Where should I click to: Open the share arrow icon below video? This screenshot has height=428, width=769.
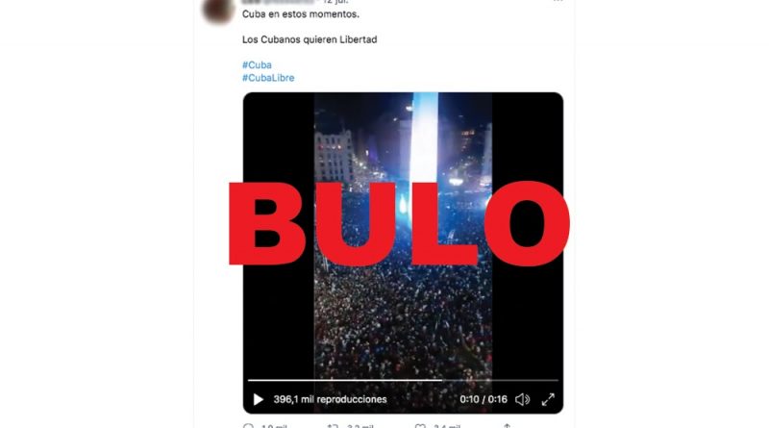point(508,425)
